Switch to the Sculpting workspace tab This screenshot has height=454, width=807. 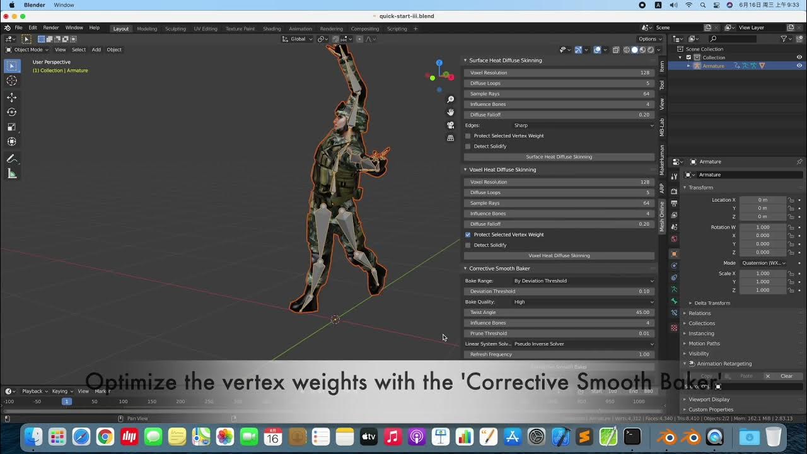pos(175,28)
